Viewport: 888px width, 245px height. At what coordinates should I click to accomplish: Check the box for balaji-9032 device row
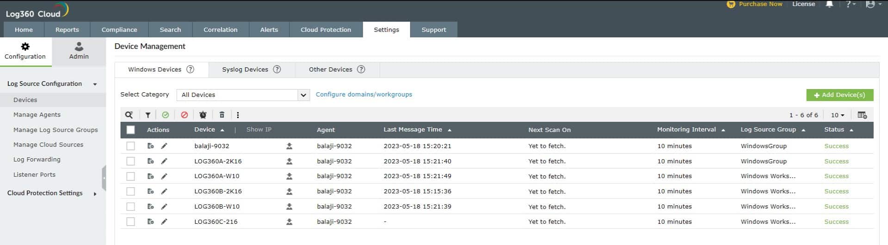point(131,146)
